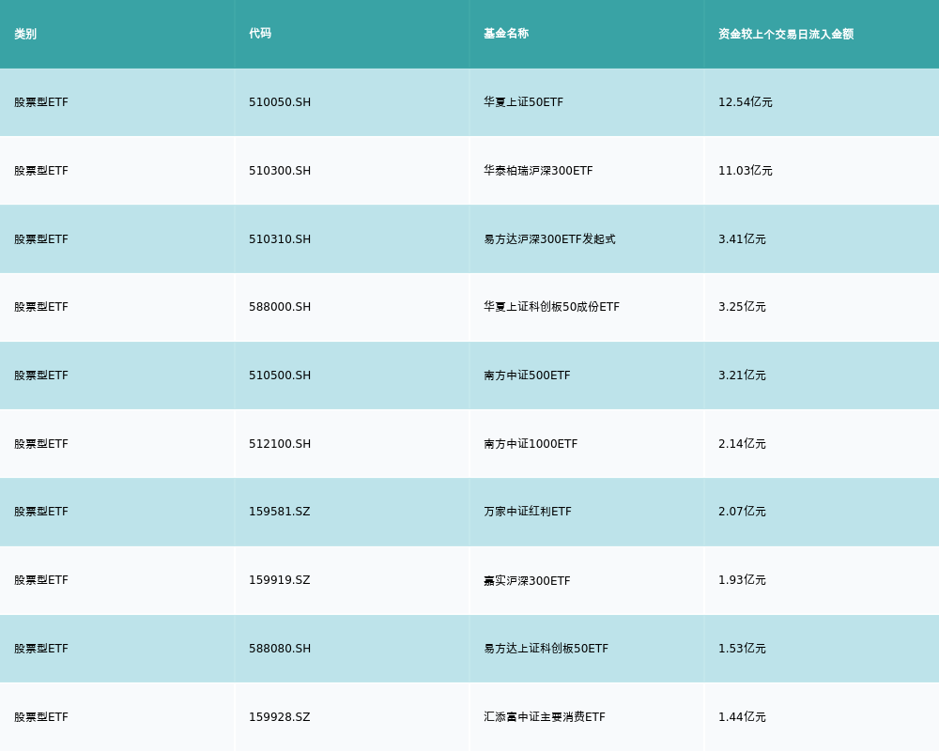Select code 159581.SZ
The height and width of the screenshot is (751, 939).
(279, 512)
